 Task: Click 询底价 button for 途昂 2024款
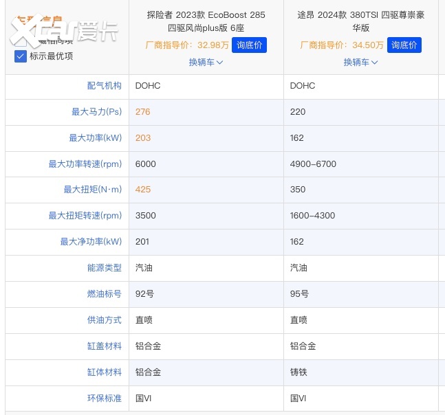click(x=404, y=45)
